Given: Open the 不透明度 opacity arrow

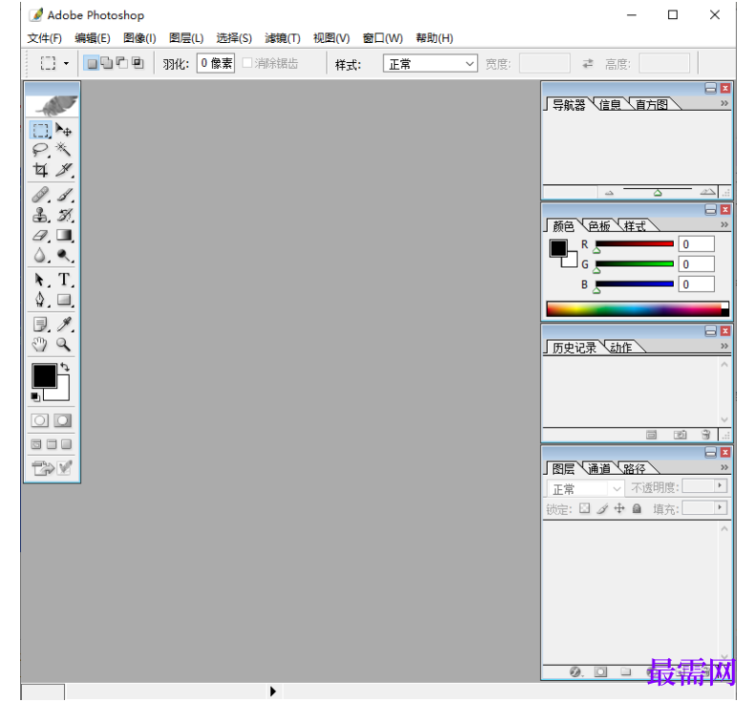Looking at the screenshot, I should [x=720, y=485].
